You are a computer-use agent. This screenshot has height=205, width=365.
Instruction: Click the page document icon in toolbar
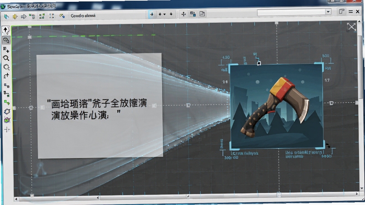[202, 14]
